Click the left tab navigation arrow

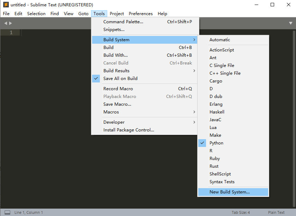click(6, 23)
